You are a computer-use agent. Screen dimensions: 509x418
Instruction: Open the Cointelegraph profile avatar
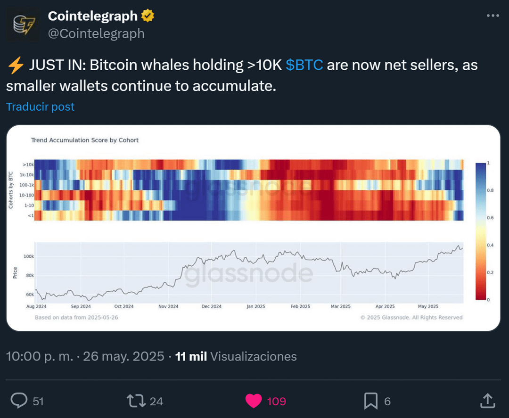24,25
